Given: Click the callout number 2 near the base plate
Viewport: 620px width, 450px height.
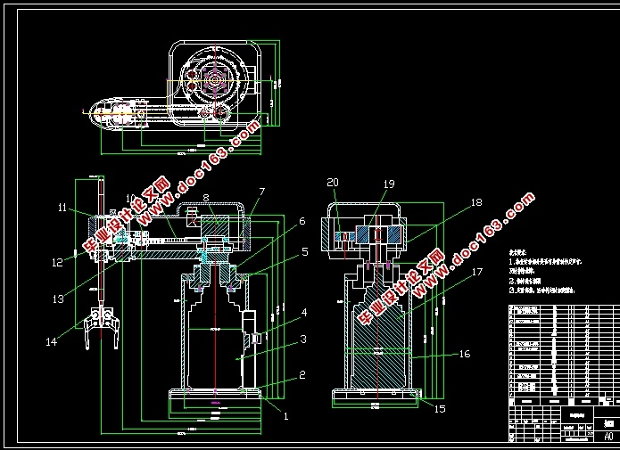Looking at the screenshot, I should [x=302, y=375].
